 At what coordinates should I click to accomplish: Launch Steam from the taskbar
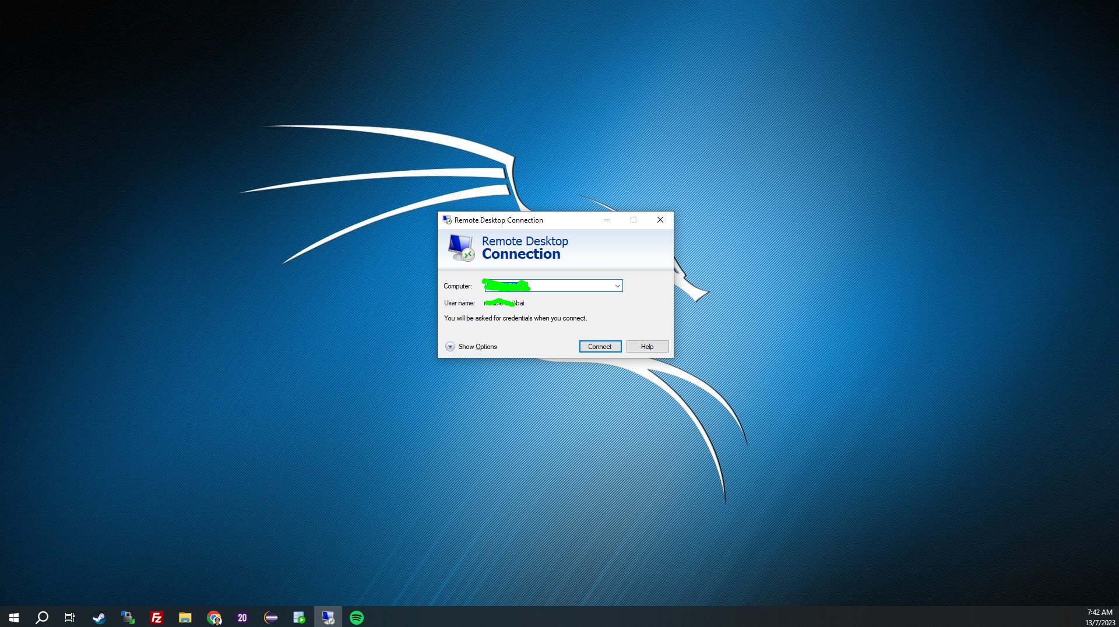(99, 617)
